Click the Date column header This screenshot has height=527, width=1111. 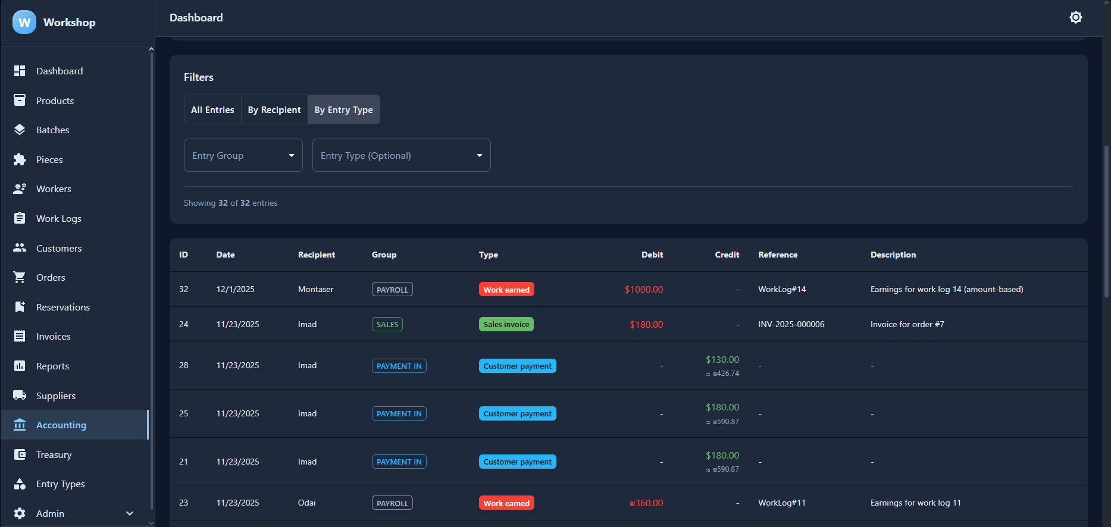[x=226, y=255]
